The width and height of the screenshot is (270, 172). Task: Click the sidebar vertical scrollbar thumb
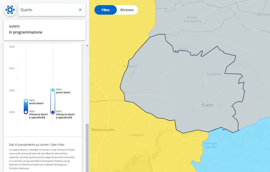(87, 147)
